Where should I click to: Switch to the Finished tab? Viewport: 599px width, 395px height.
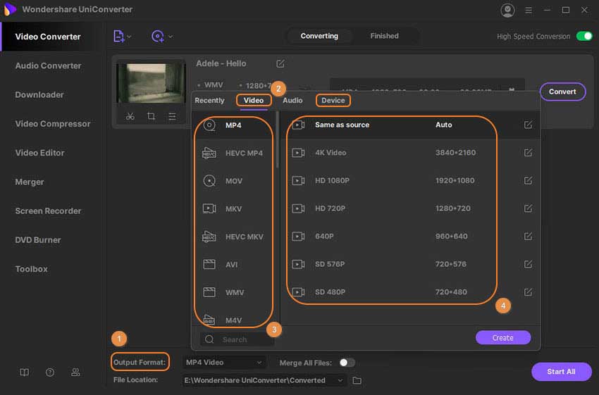(x=384, y=36)
